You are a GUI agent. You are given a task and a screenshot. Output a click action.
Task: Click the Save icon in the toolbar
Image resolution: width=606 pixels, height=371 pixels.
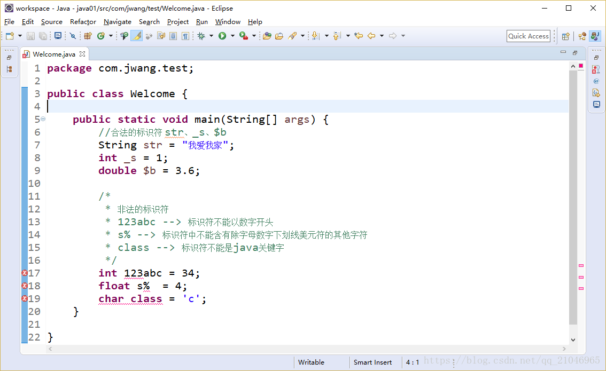pos(30,36)
